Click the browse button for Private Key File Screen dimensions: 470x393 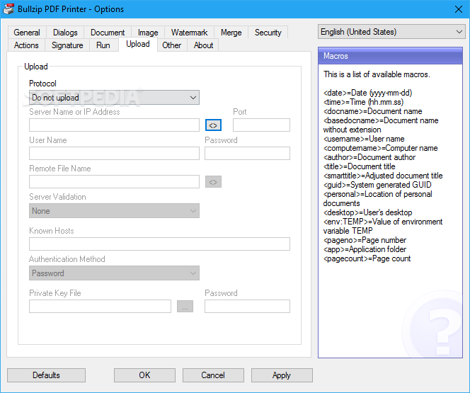point(185,306)
